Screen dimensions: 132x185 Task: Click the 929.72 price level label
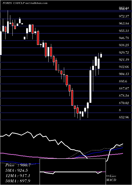point(124,53)
